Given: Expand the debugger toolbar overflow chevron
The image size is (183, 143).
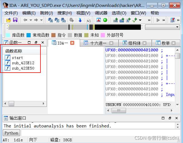Looking at the screenshot, I should [164, 20].
